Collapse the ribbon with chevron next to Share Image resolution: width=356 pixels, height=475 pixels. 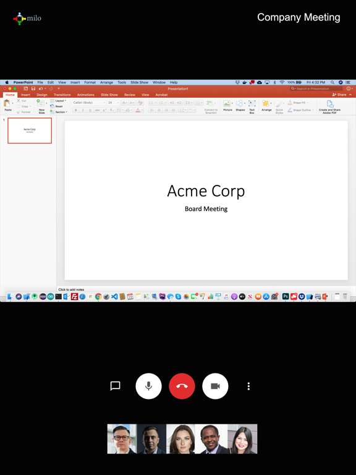350,95
